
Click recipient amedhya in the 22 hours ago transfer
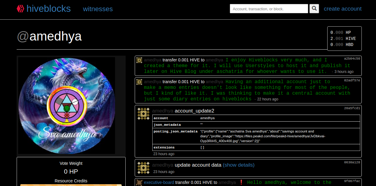click(214, 82)
